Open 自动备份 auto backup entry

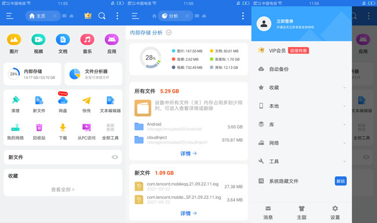pos(302,69)
